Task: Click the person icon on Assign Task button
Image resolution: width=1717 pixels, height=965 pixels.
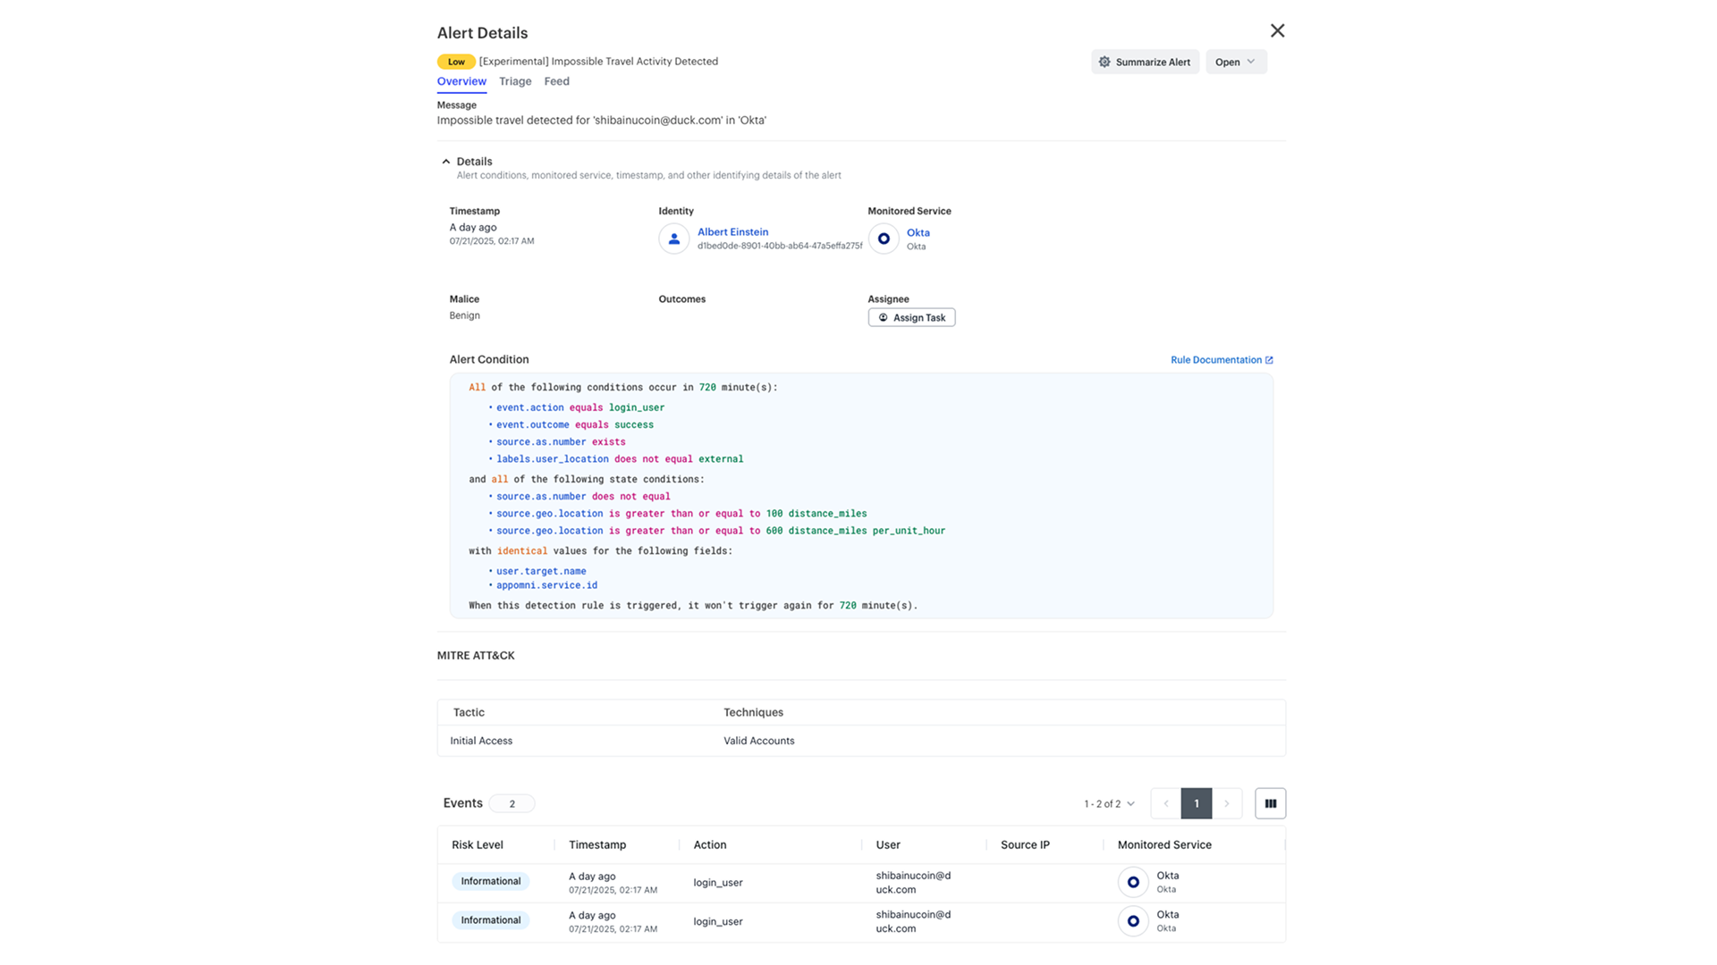Action: (x=882, y=317)
